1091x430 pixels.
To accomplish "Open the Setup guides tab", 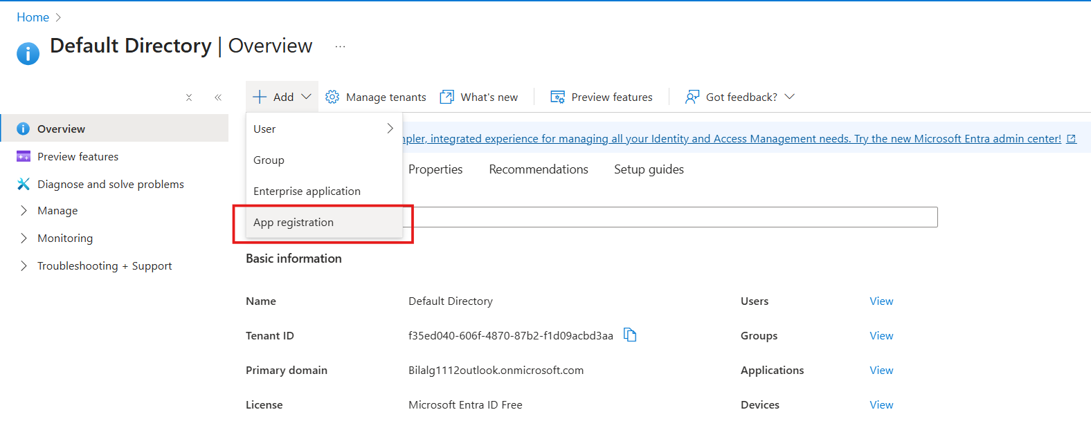I will tap(649, 169).
